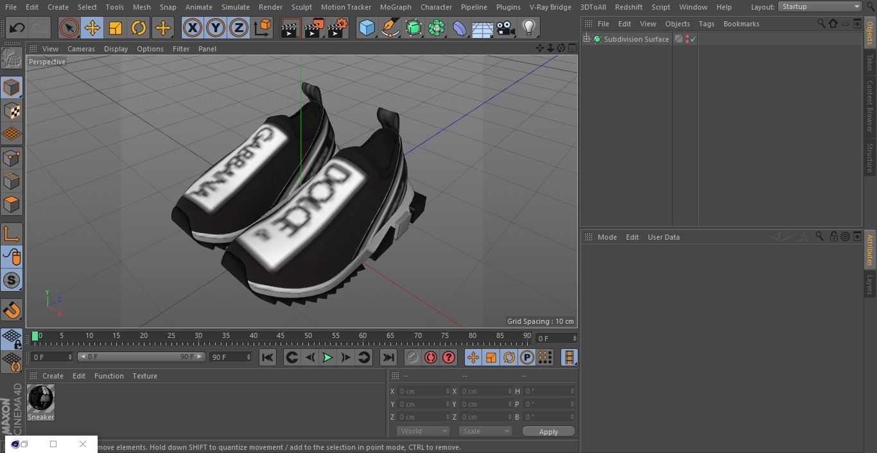Switch to the Content Browser side tab

(x=870, y=106)
